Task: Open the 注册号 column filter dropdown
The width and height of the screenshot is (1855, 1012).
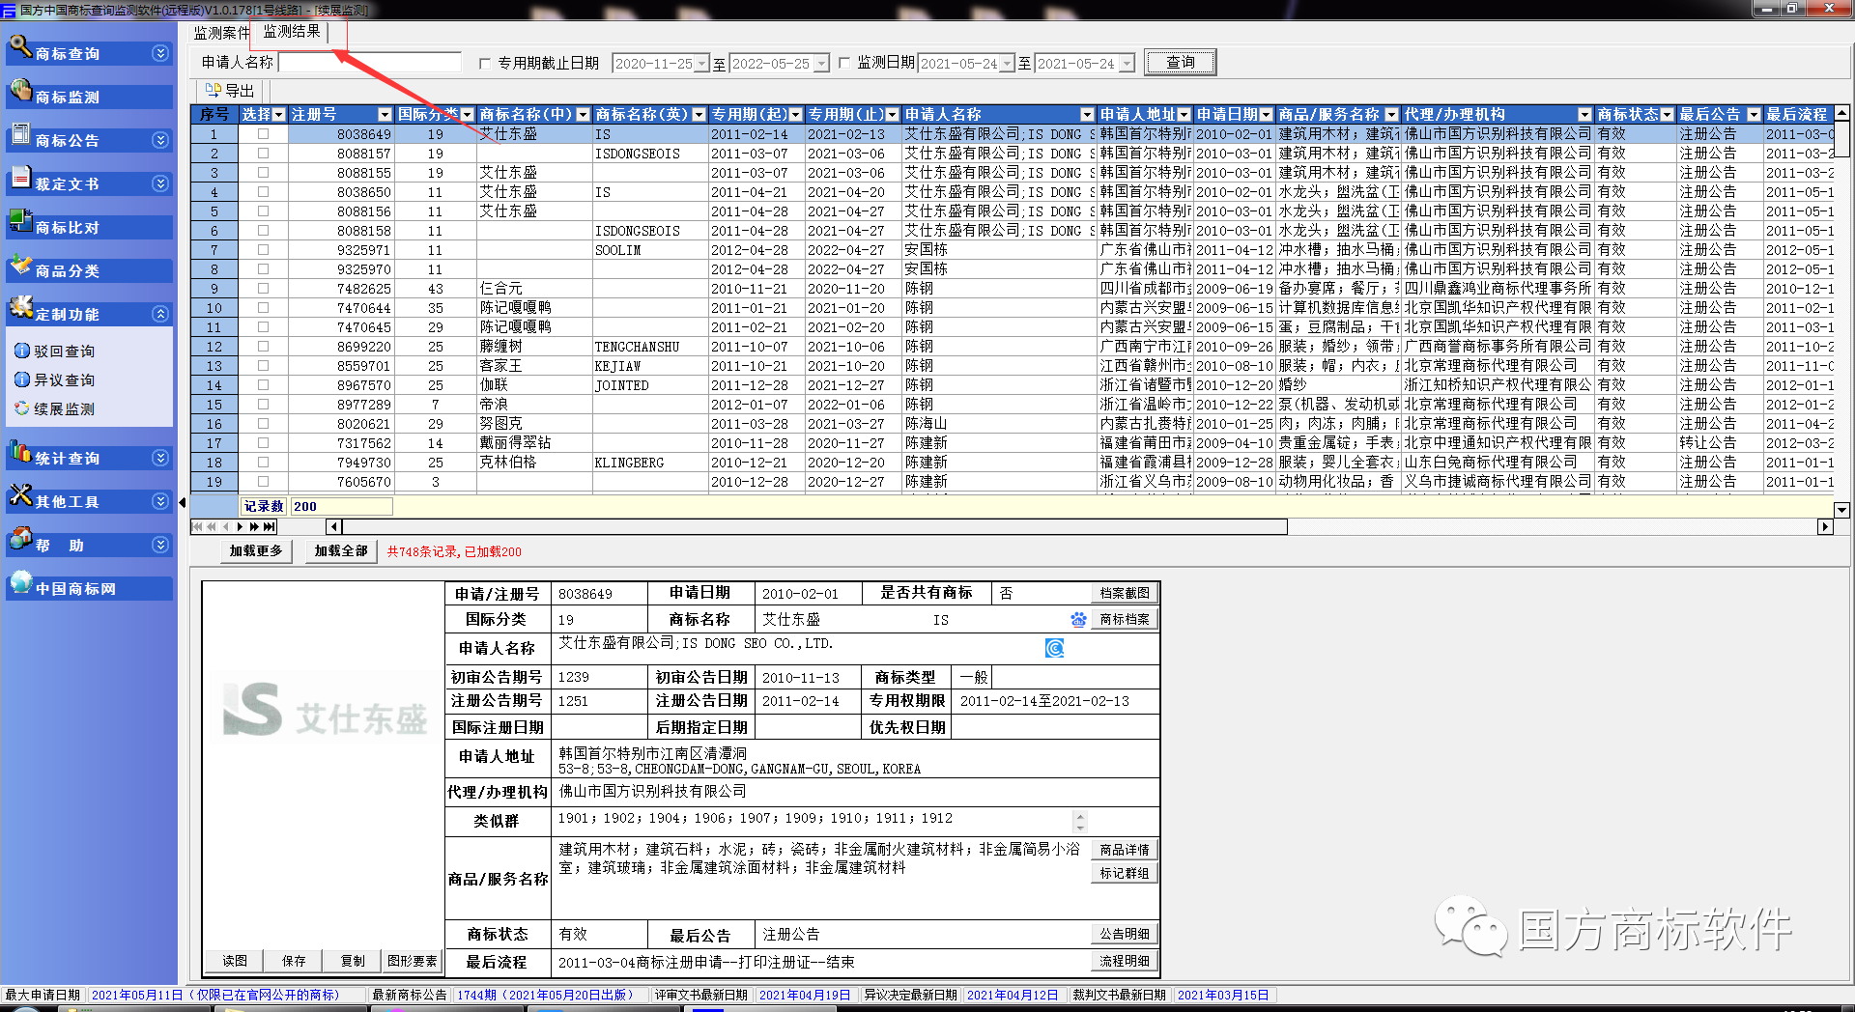Action: pyautogui.click(x=385, y=115)
